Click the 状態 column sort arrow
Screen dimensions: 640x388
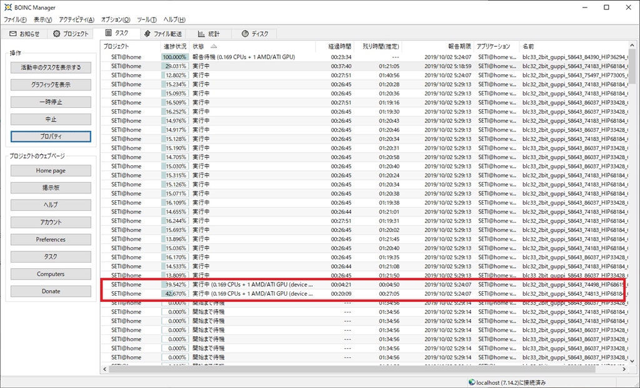pyautogui.click(x=214, y=46)
